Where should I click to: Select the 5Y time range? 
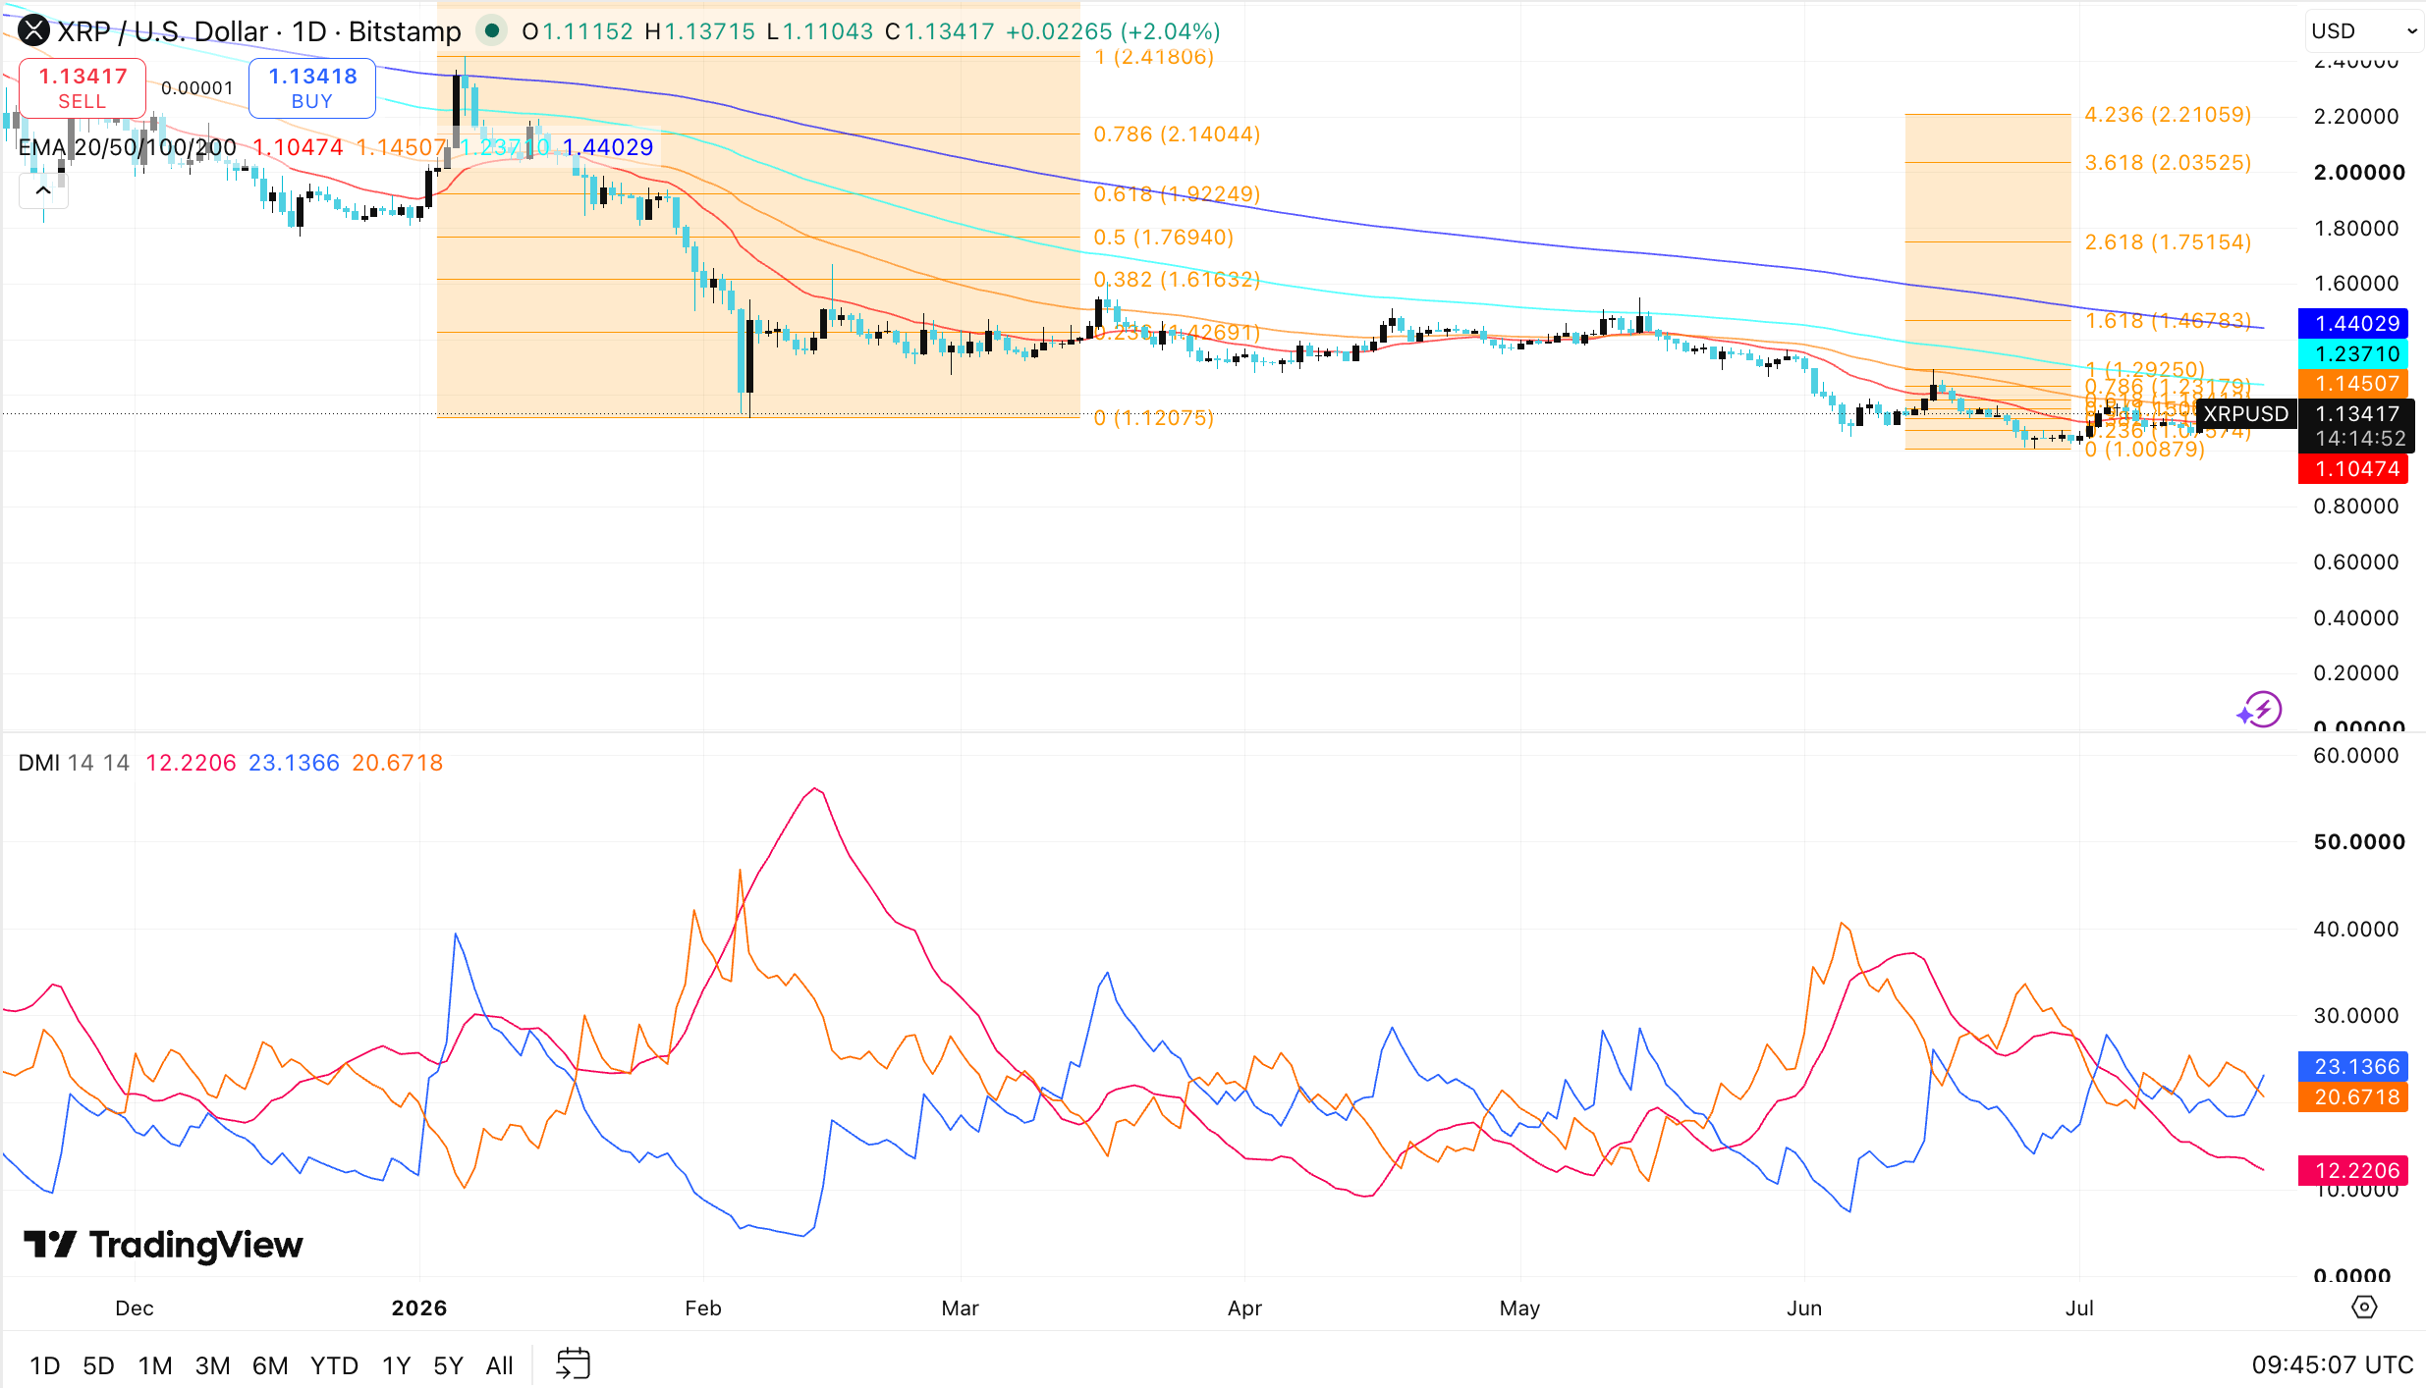click(448, 1365)
